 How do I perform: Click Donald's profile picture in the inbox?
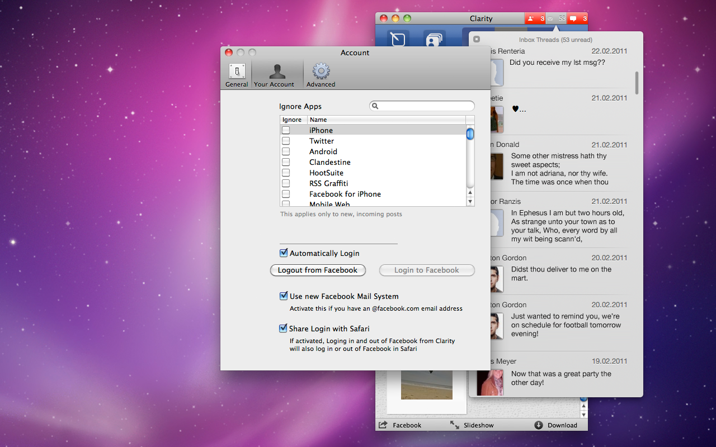pyautogui.click(x=497, y=167)
